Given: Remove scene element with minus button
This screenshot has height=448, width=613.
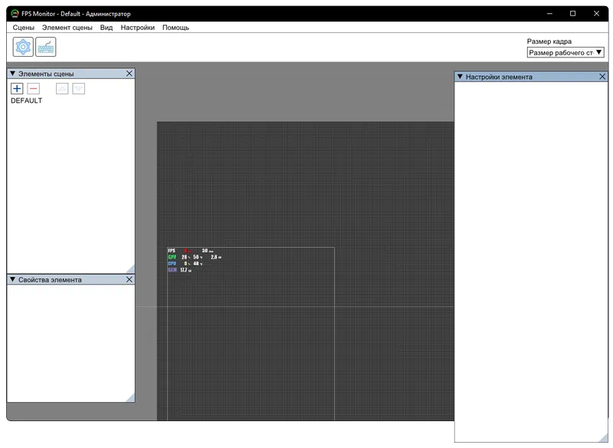Looking at the screenshot, I should 34,88.
